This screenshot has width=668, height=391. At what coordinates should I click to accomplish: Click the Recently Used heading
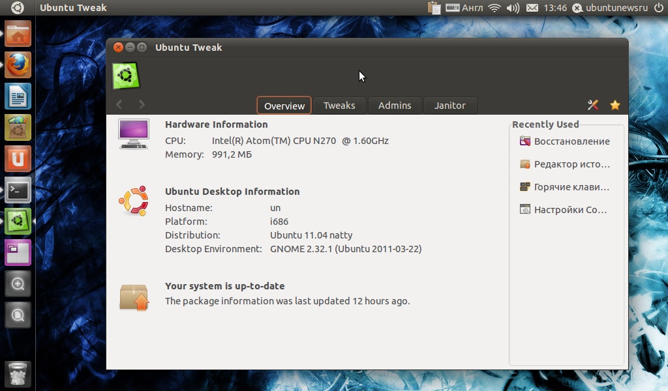[x=545, y=124]
